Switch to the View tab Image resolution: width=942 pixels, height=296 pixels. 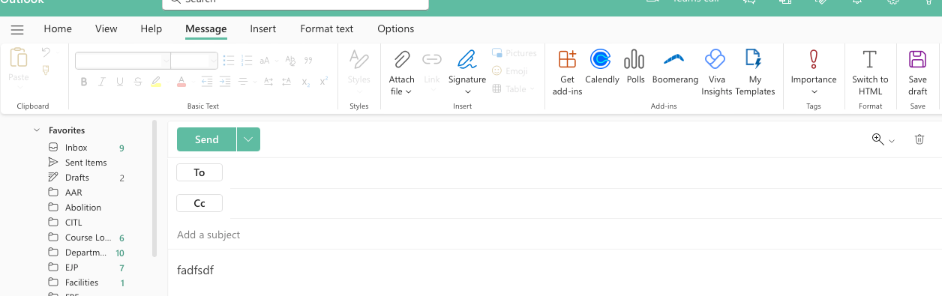(x=106, y=29)
